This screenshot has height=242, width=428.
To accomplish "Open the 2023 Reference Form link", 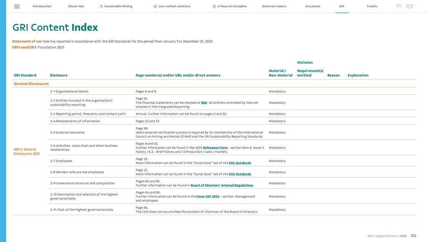I will [215, 148].
